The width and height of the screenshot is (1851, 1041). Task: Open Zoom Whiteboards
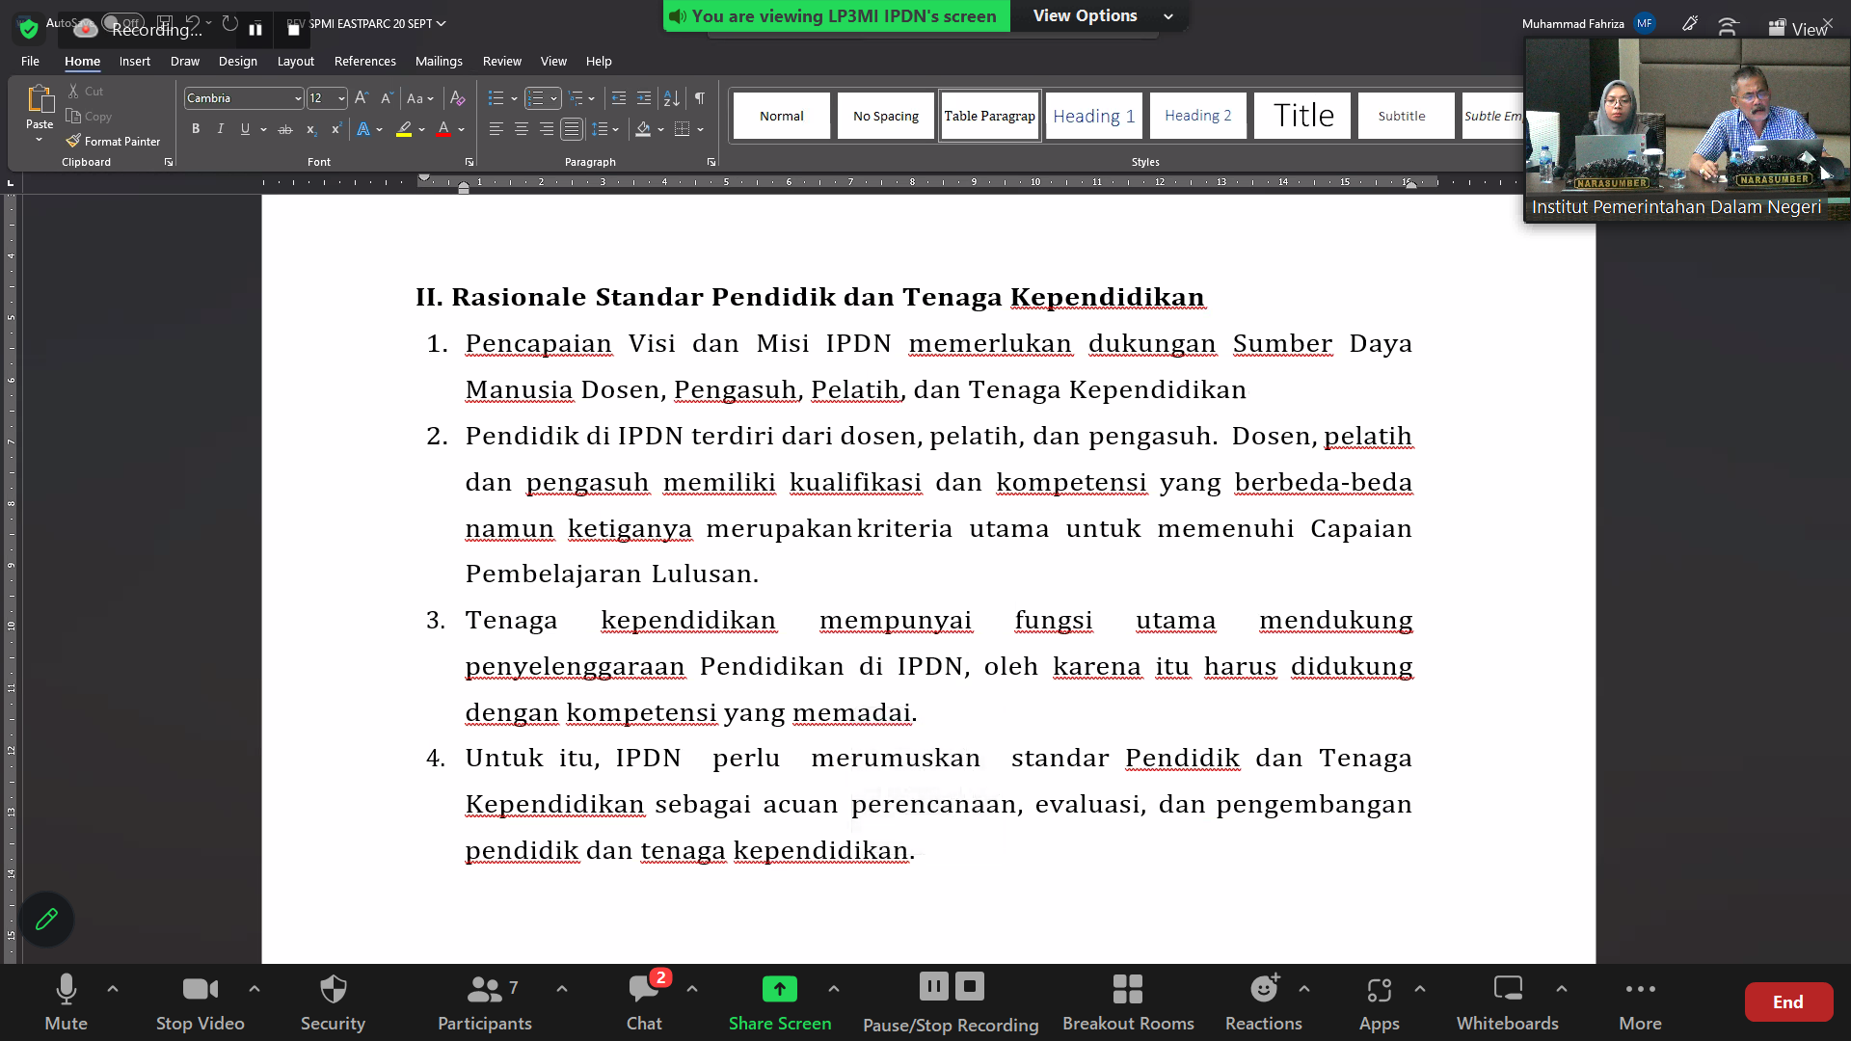1507,1002
